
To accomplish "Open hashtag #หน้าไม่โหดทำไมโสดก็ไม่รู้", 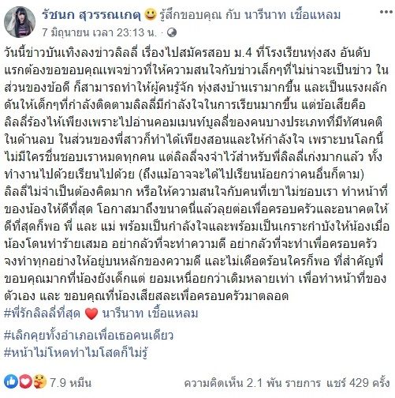I will 76,353.
